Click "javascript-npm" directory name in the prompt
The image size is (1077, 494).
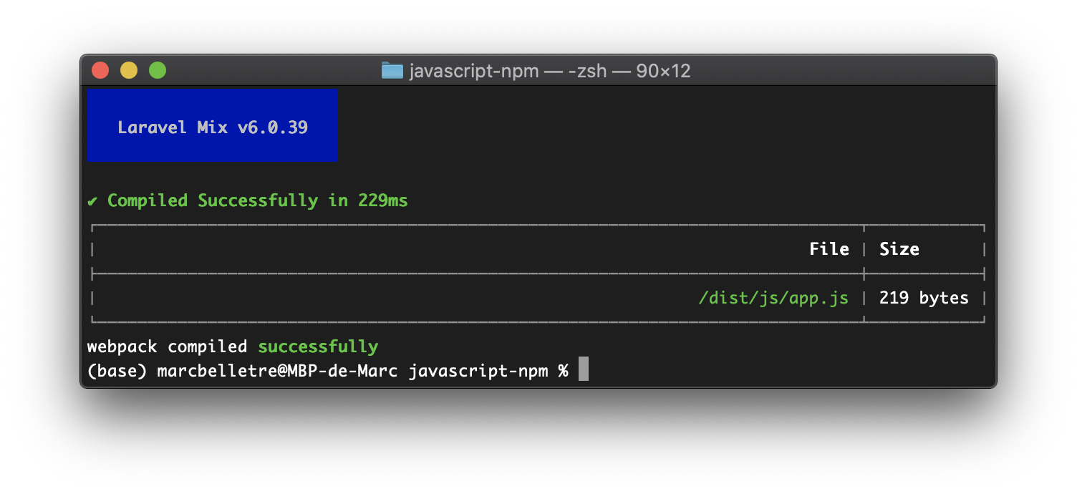click(x=478, y=371)
